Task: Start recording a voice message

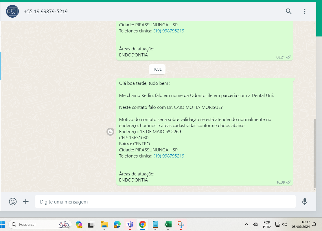Action: [305, 201]
